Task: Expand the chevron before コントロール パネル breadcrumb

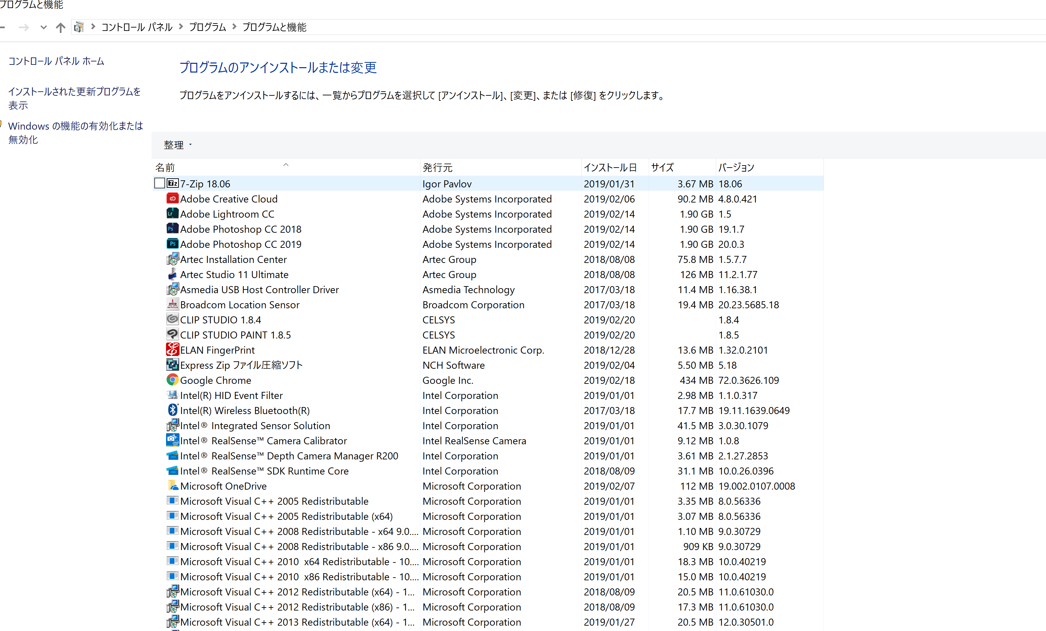Action: 93,27
